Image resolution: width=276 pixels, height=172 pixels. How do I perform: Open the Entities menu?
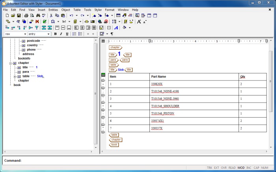tap(53, 9)
